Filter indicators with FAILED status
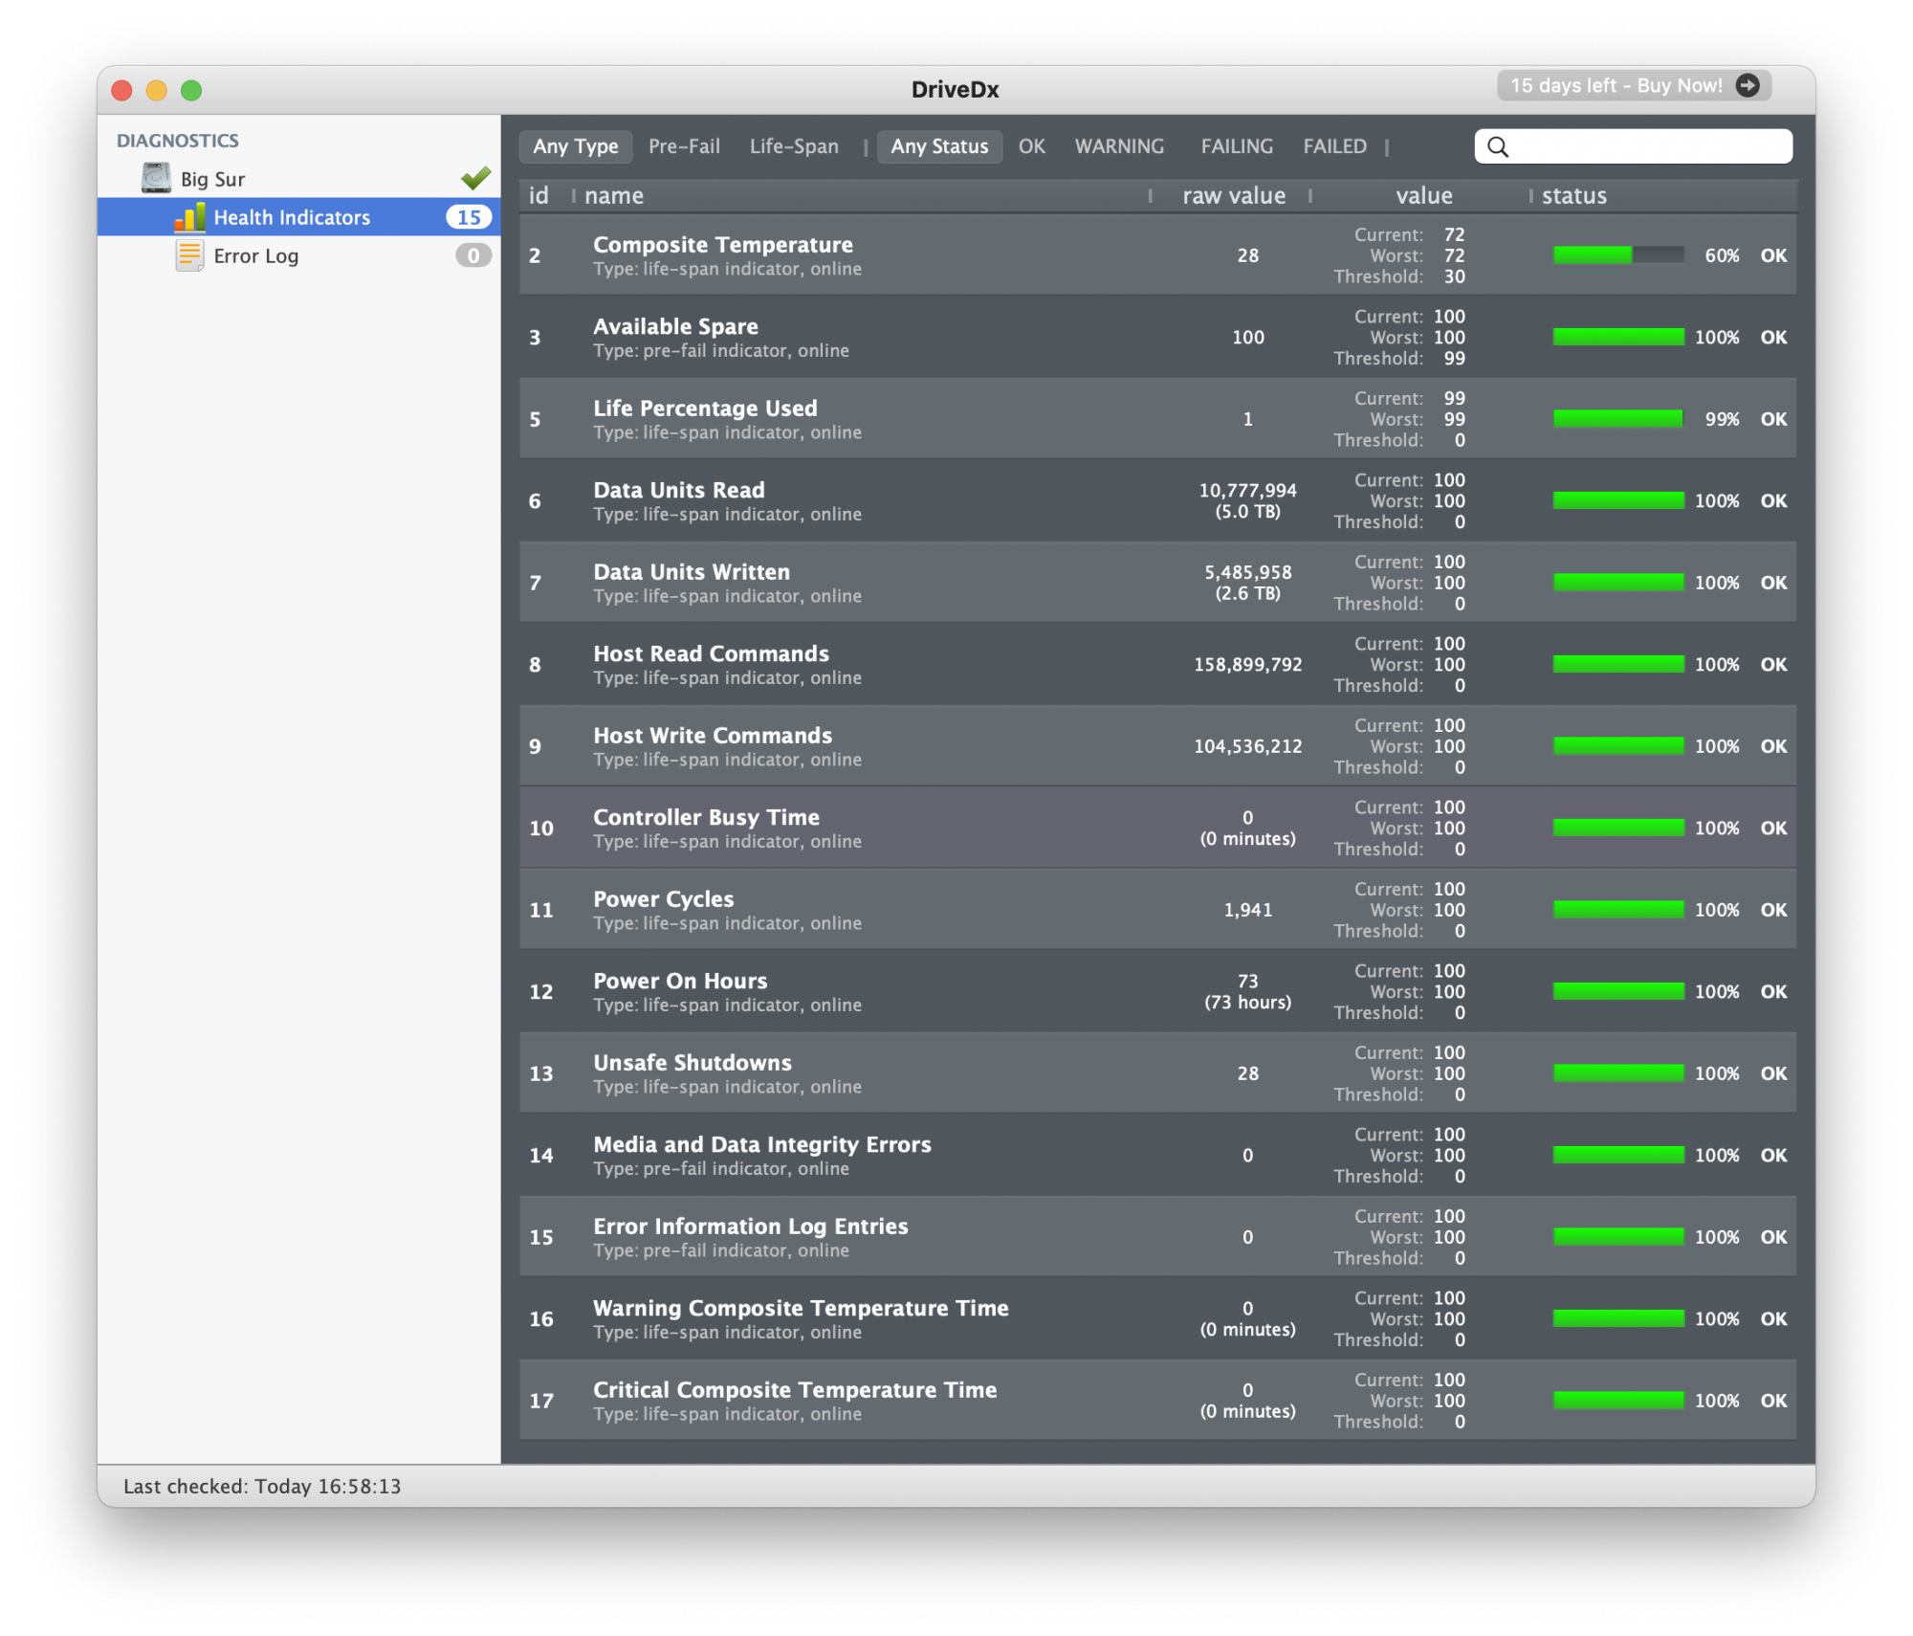The height and width of the screenshot is (1636, 1913). pyautogui.click(x=1334, y=146)
